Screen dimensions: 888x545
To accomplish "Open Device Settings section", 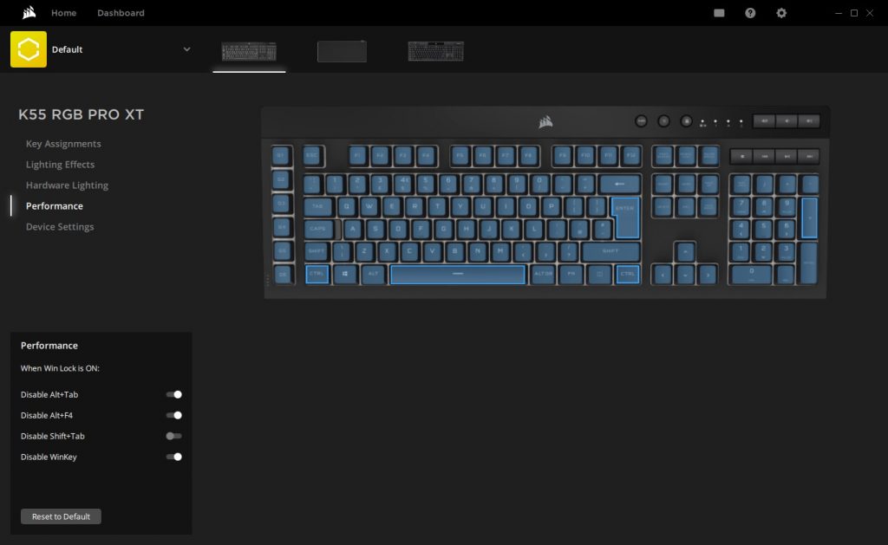I will (x=60, y=226).
